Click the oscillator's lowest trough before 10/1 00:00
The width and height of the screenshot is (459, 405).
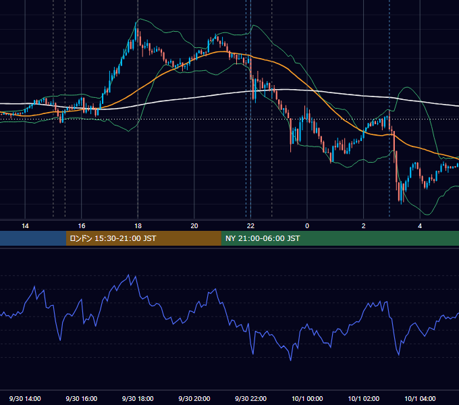click(x=291, y=360)
